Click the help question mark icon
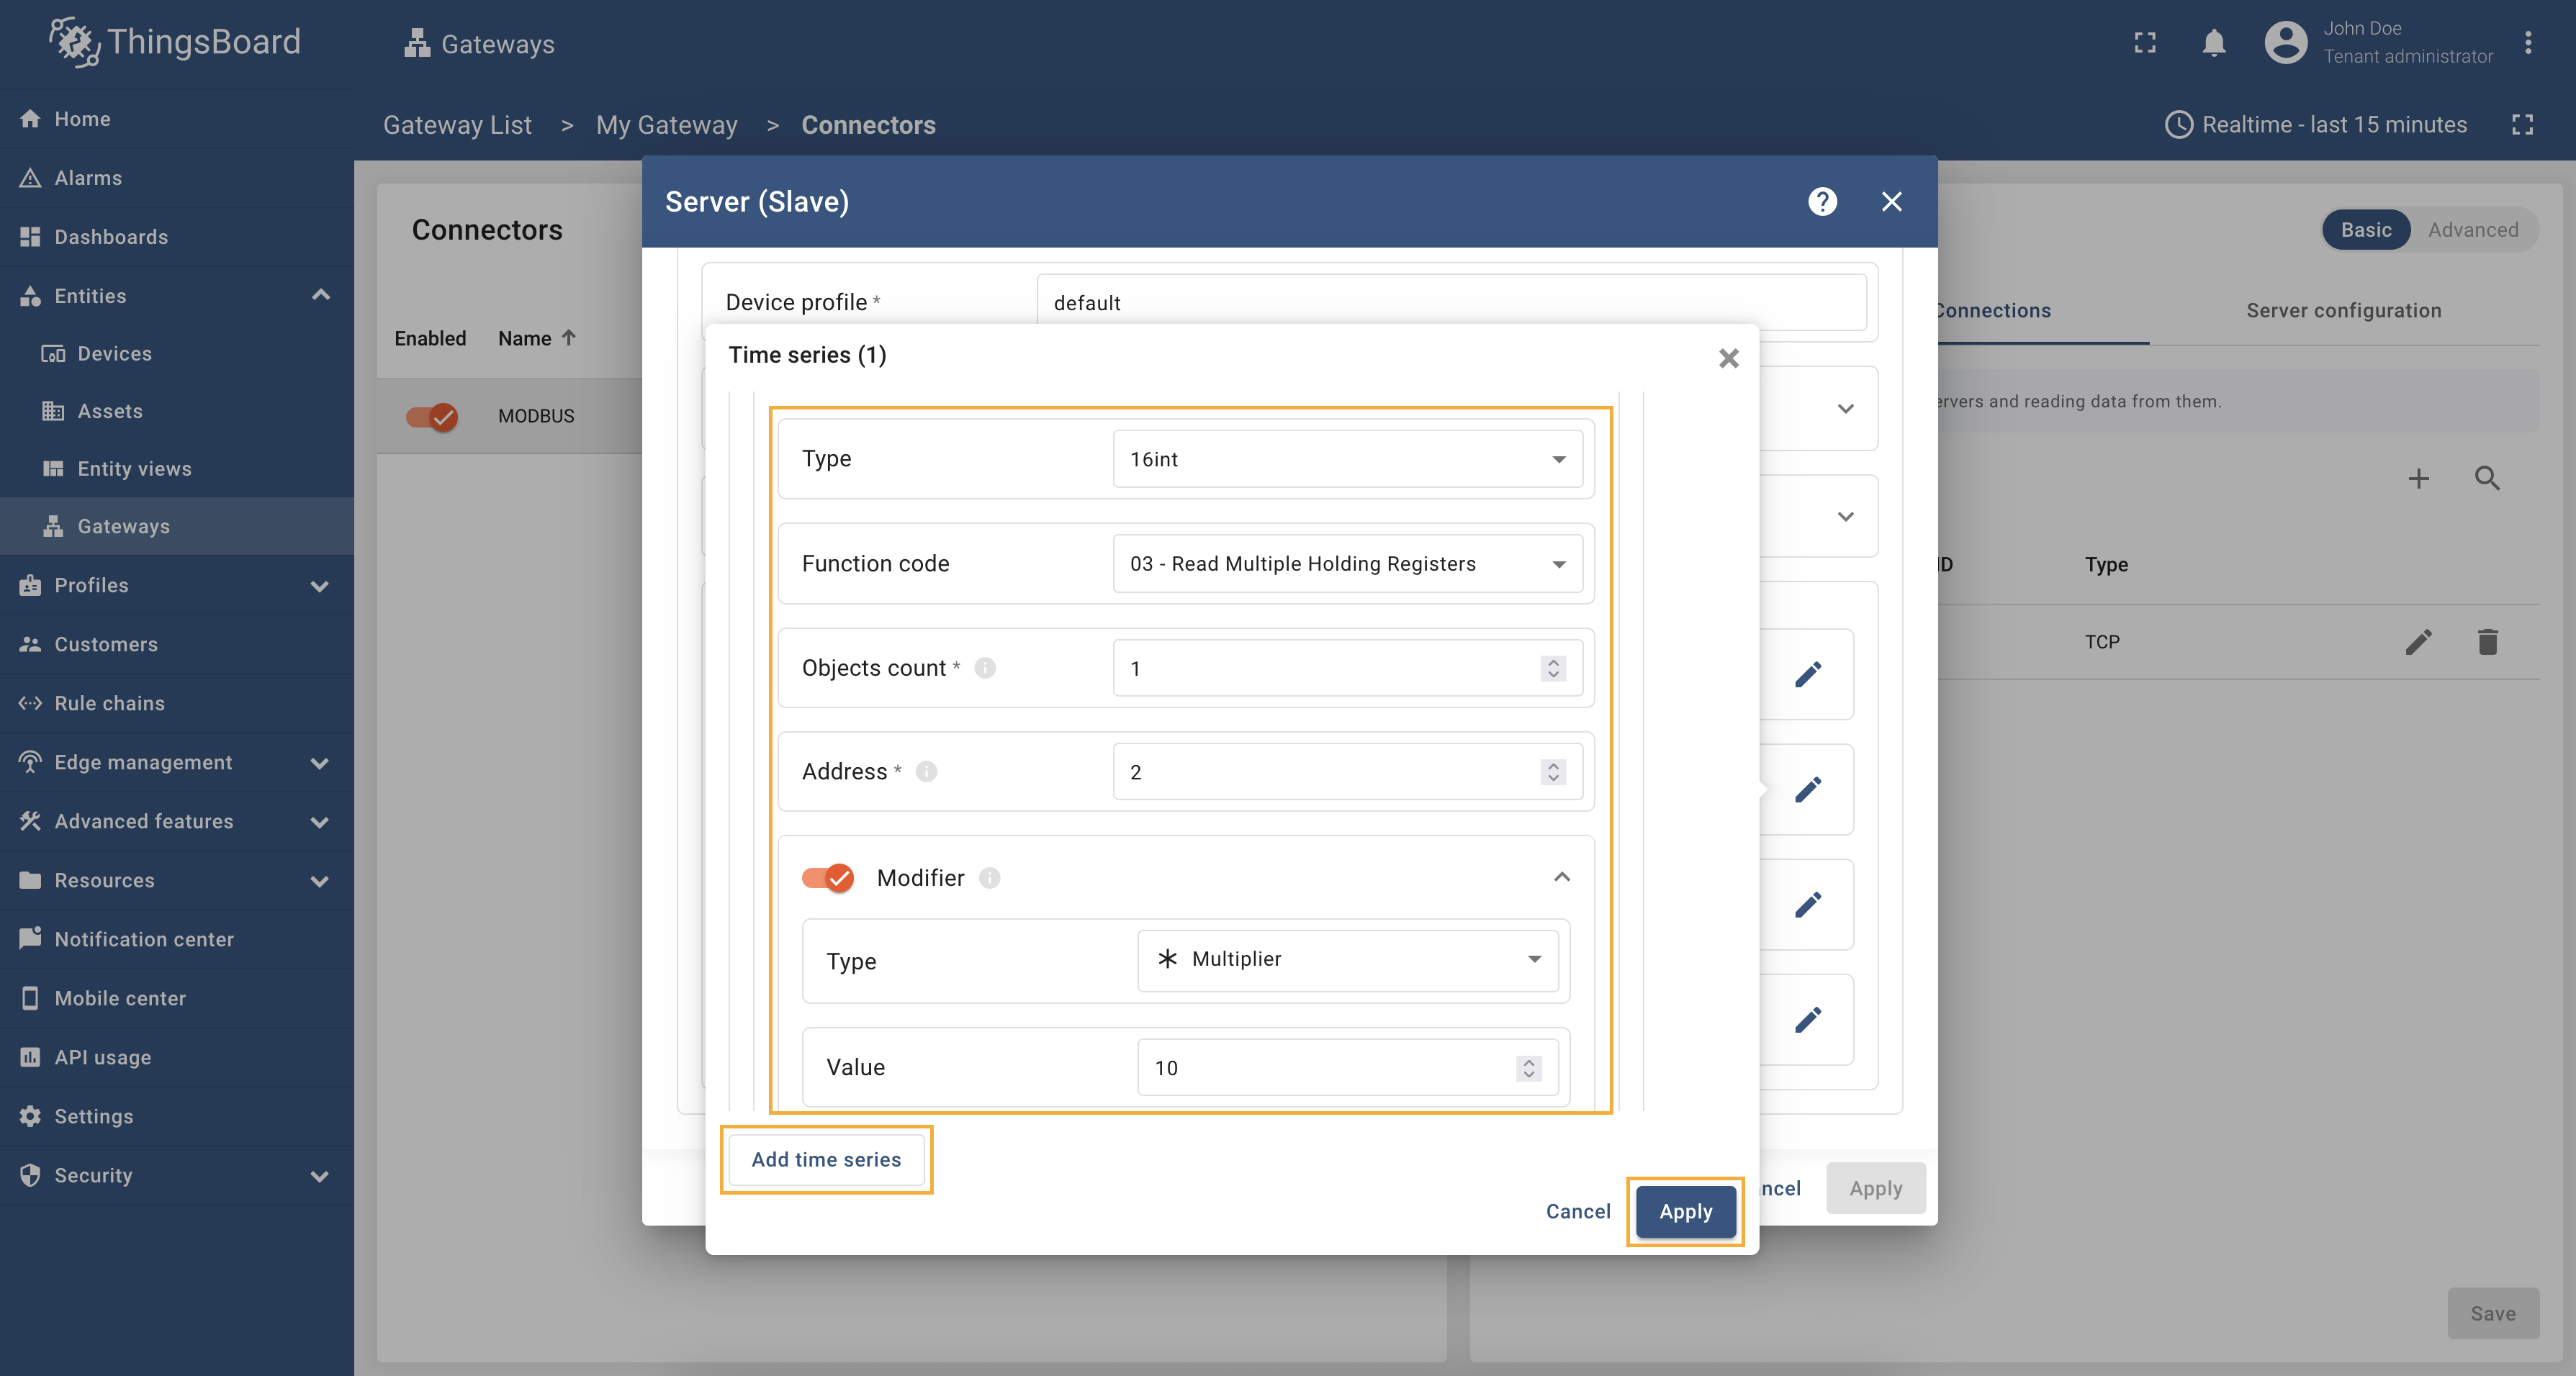 point(1822,202)
